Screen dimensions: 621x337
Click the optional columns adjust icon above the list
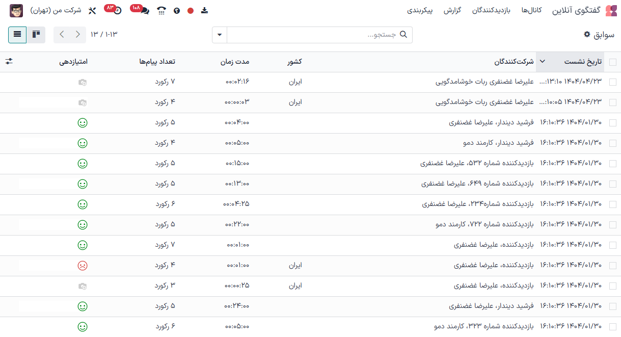point(9,61)
